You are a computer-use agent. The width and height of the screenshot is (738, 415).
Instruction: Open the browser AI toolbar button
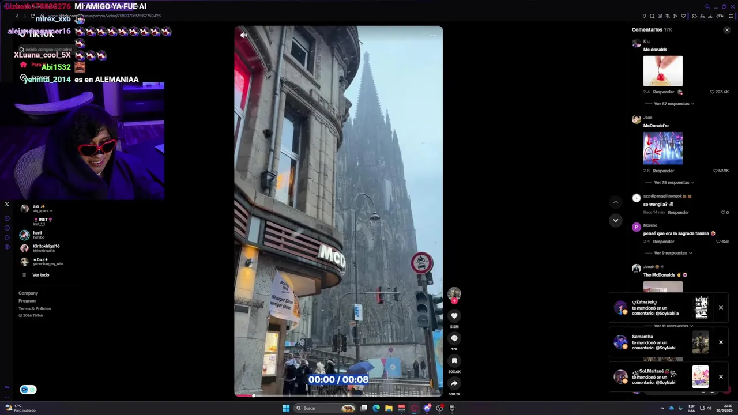point(721,16)
